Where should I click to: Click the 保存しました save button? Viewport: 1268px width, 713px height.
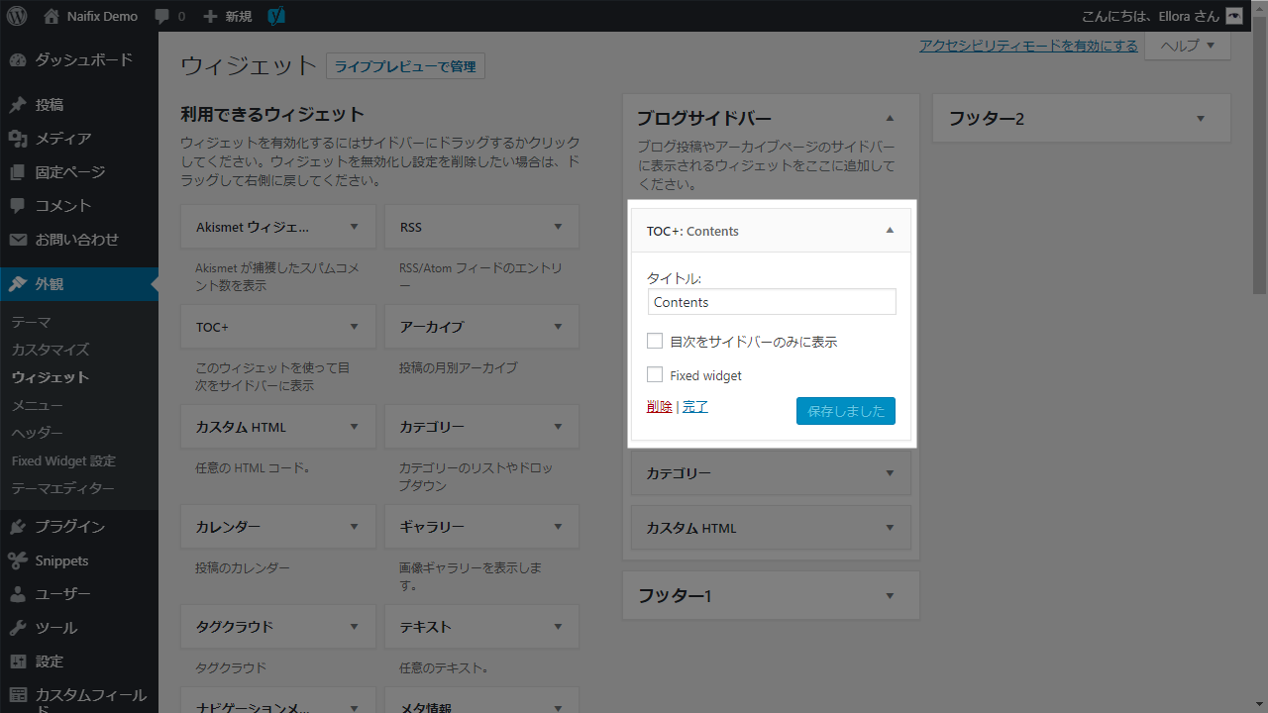pyautogui.click(x=846, y=411)
